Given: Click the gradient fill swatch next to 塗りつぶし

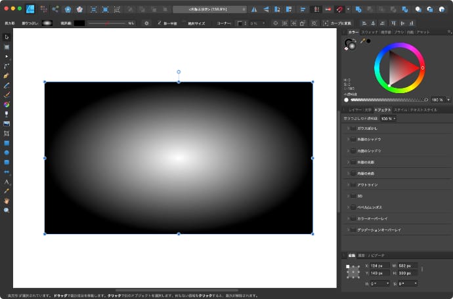Looking at the screenshot, I should (47, 23).
